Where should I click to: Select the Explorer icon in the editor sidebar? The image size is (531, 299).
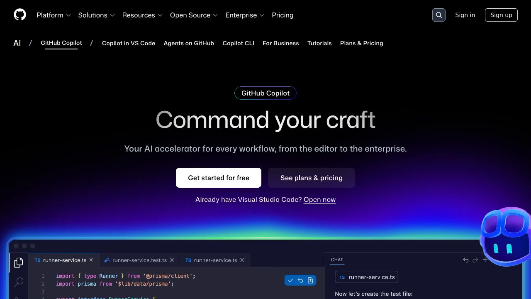pos(18,262)
